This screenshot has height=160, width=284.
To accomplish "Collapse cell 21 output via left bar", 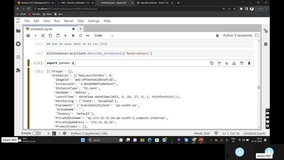I will [x=28, y=98].
